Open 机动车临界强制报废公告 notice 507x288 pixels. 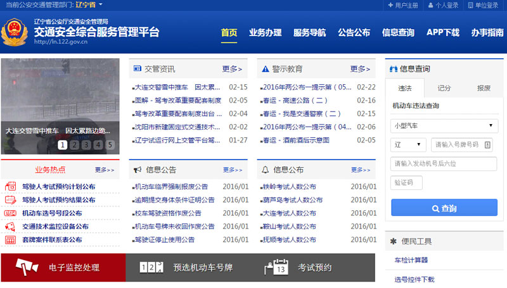pos(171,187)
